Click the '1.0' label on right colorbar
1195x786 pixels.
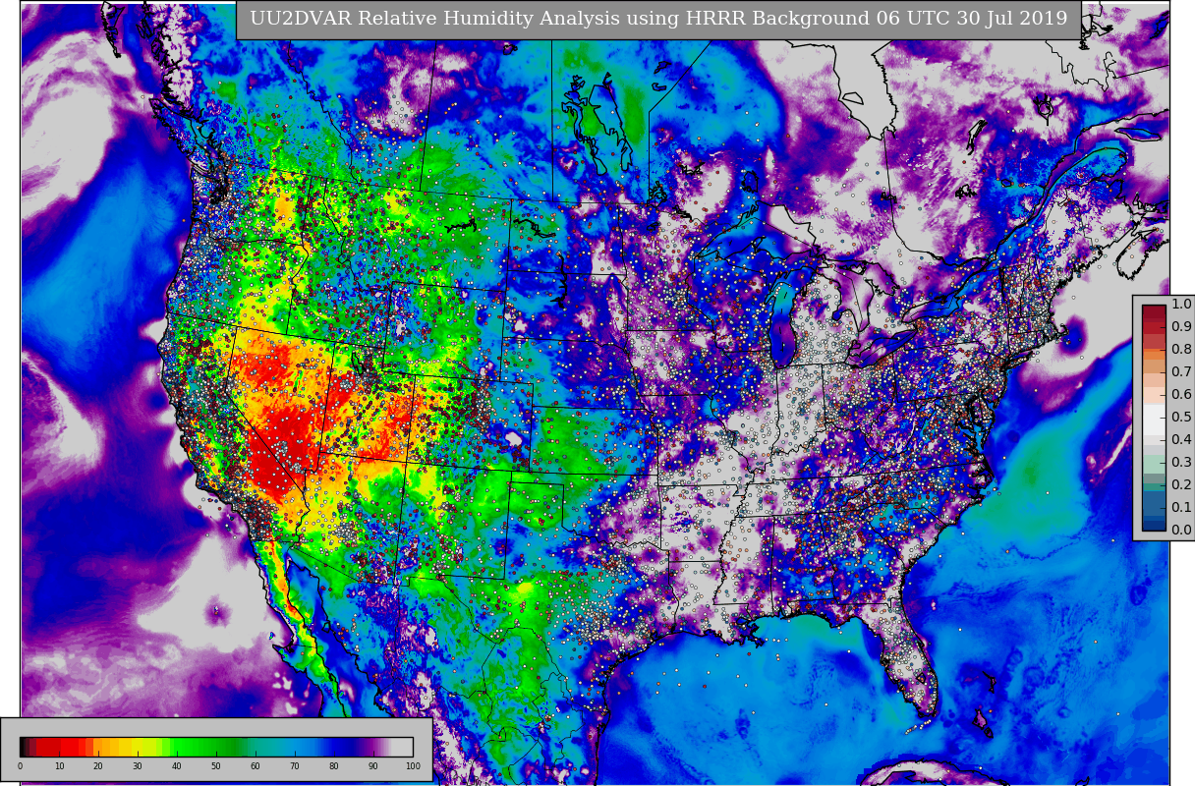pyautogui.click(x=1181, y=305)
